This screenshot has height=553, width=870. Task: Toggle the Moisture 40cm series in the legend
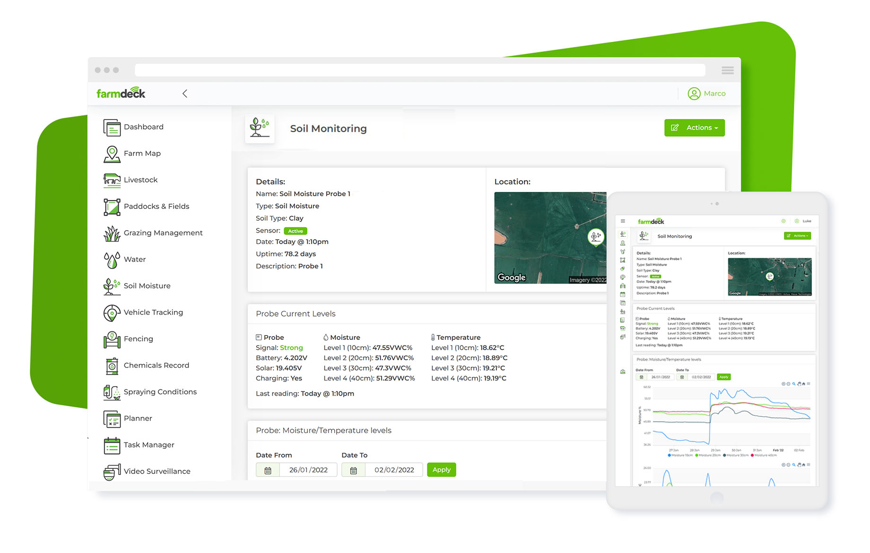pos(764,455)
